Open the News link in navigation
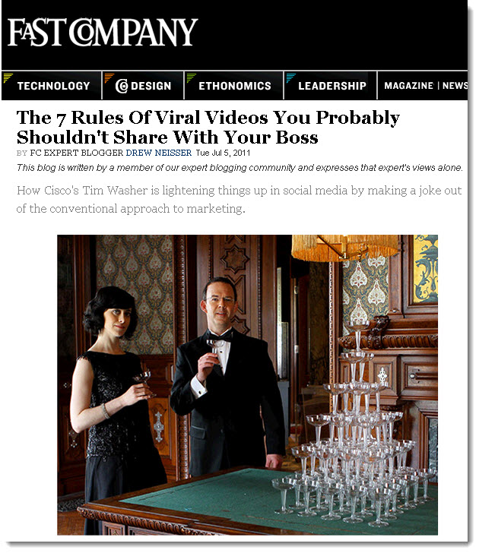The image size is (479, 553). point(455,86)
